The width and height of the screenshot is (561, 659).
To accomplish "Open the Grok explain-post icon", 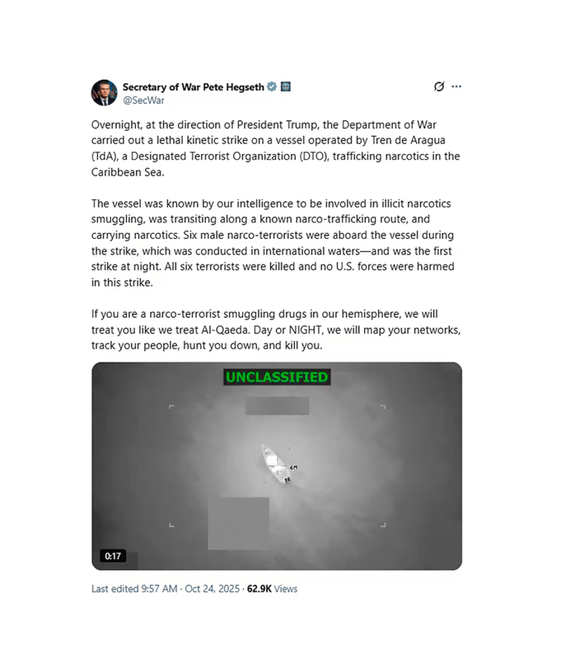I will [439, 87].
